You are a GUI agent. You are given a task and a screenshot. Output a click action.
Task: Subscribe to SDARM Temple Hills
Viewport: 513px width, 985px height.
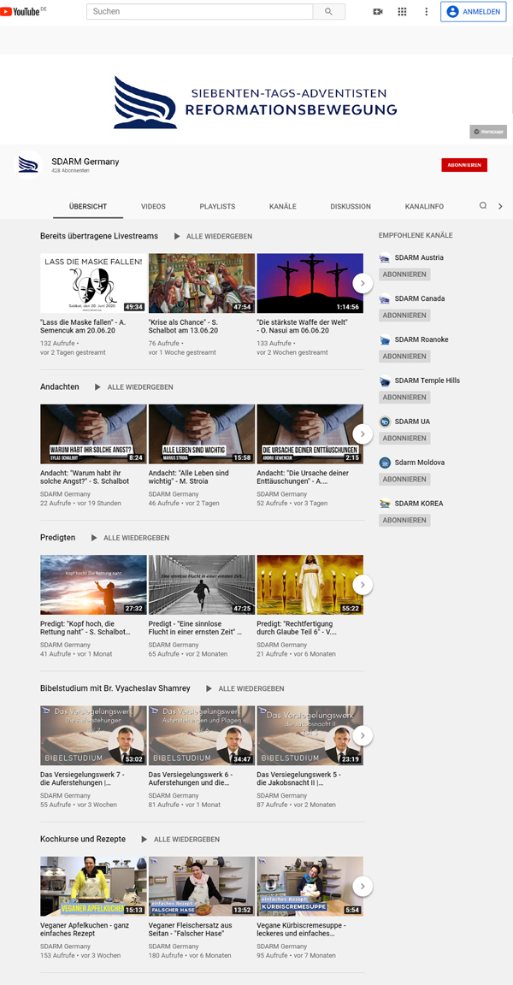(404, 397)
